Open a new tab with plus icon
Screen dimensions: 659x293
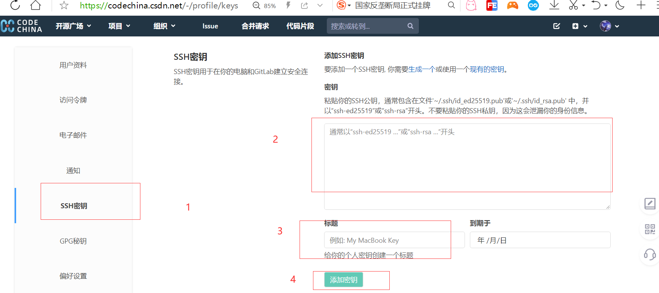641,5
